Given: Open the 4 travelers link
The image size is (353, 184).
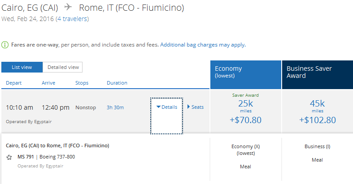Looking at the screenshot, I should (72, 19).
